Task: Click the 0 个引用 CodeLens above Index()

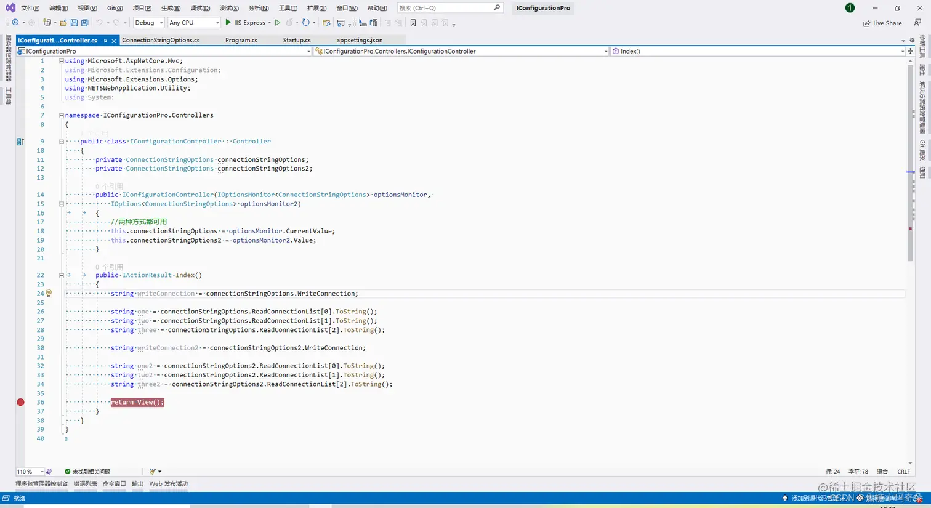Action: pos(109,267)
